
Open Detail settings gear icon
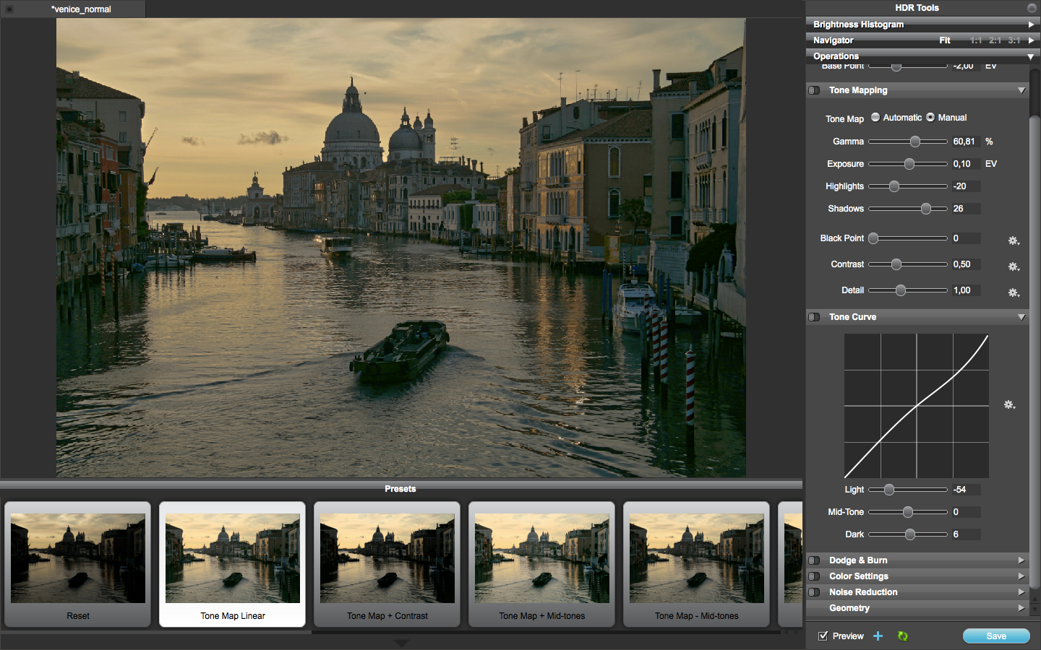pyautogui.click(x=1014, y=292)
